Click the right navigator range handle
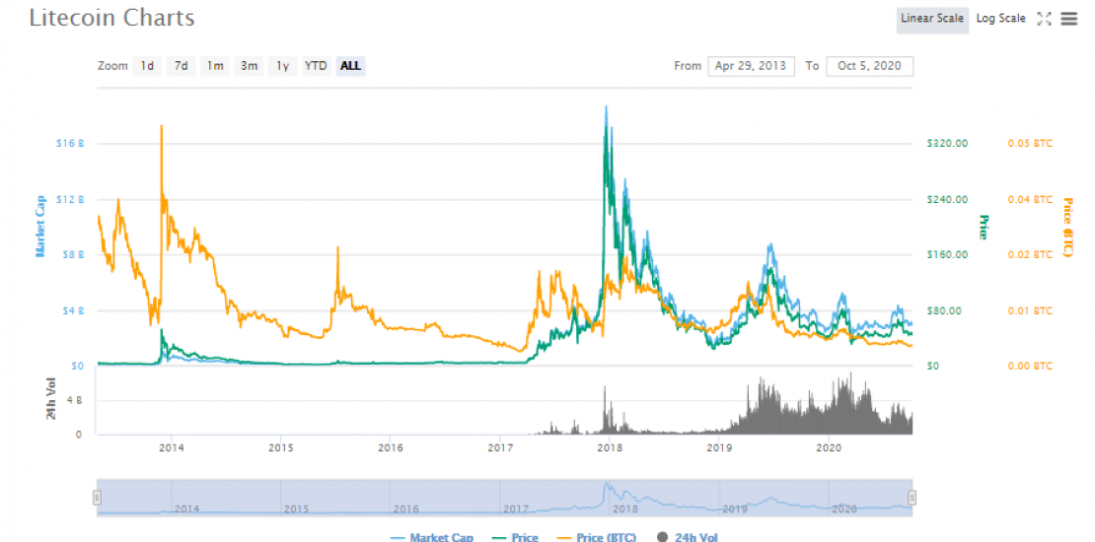 (912, 498)
